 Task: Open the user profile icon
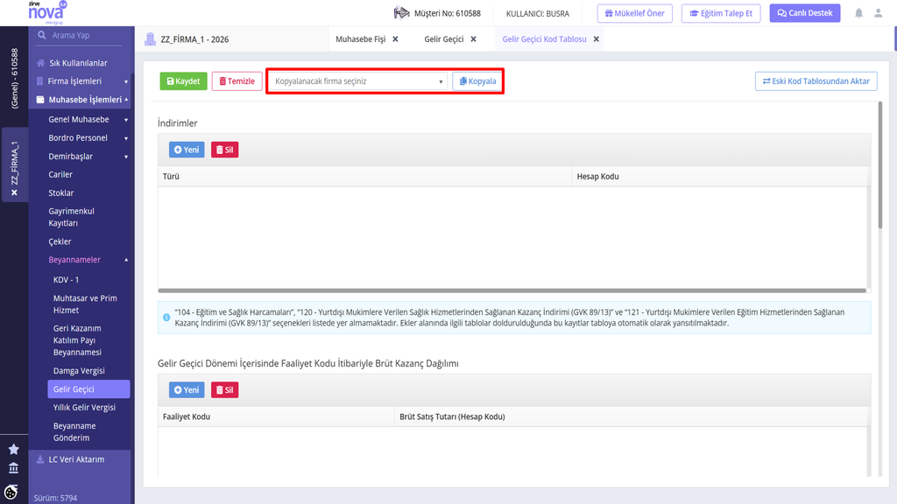pyautogui.click(x=878, y=13)
